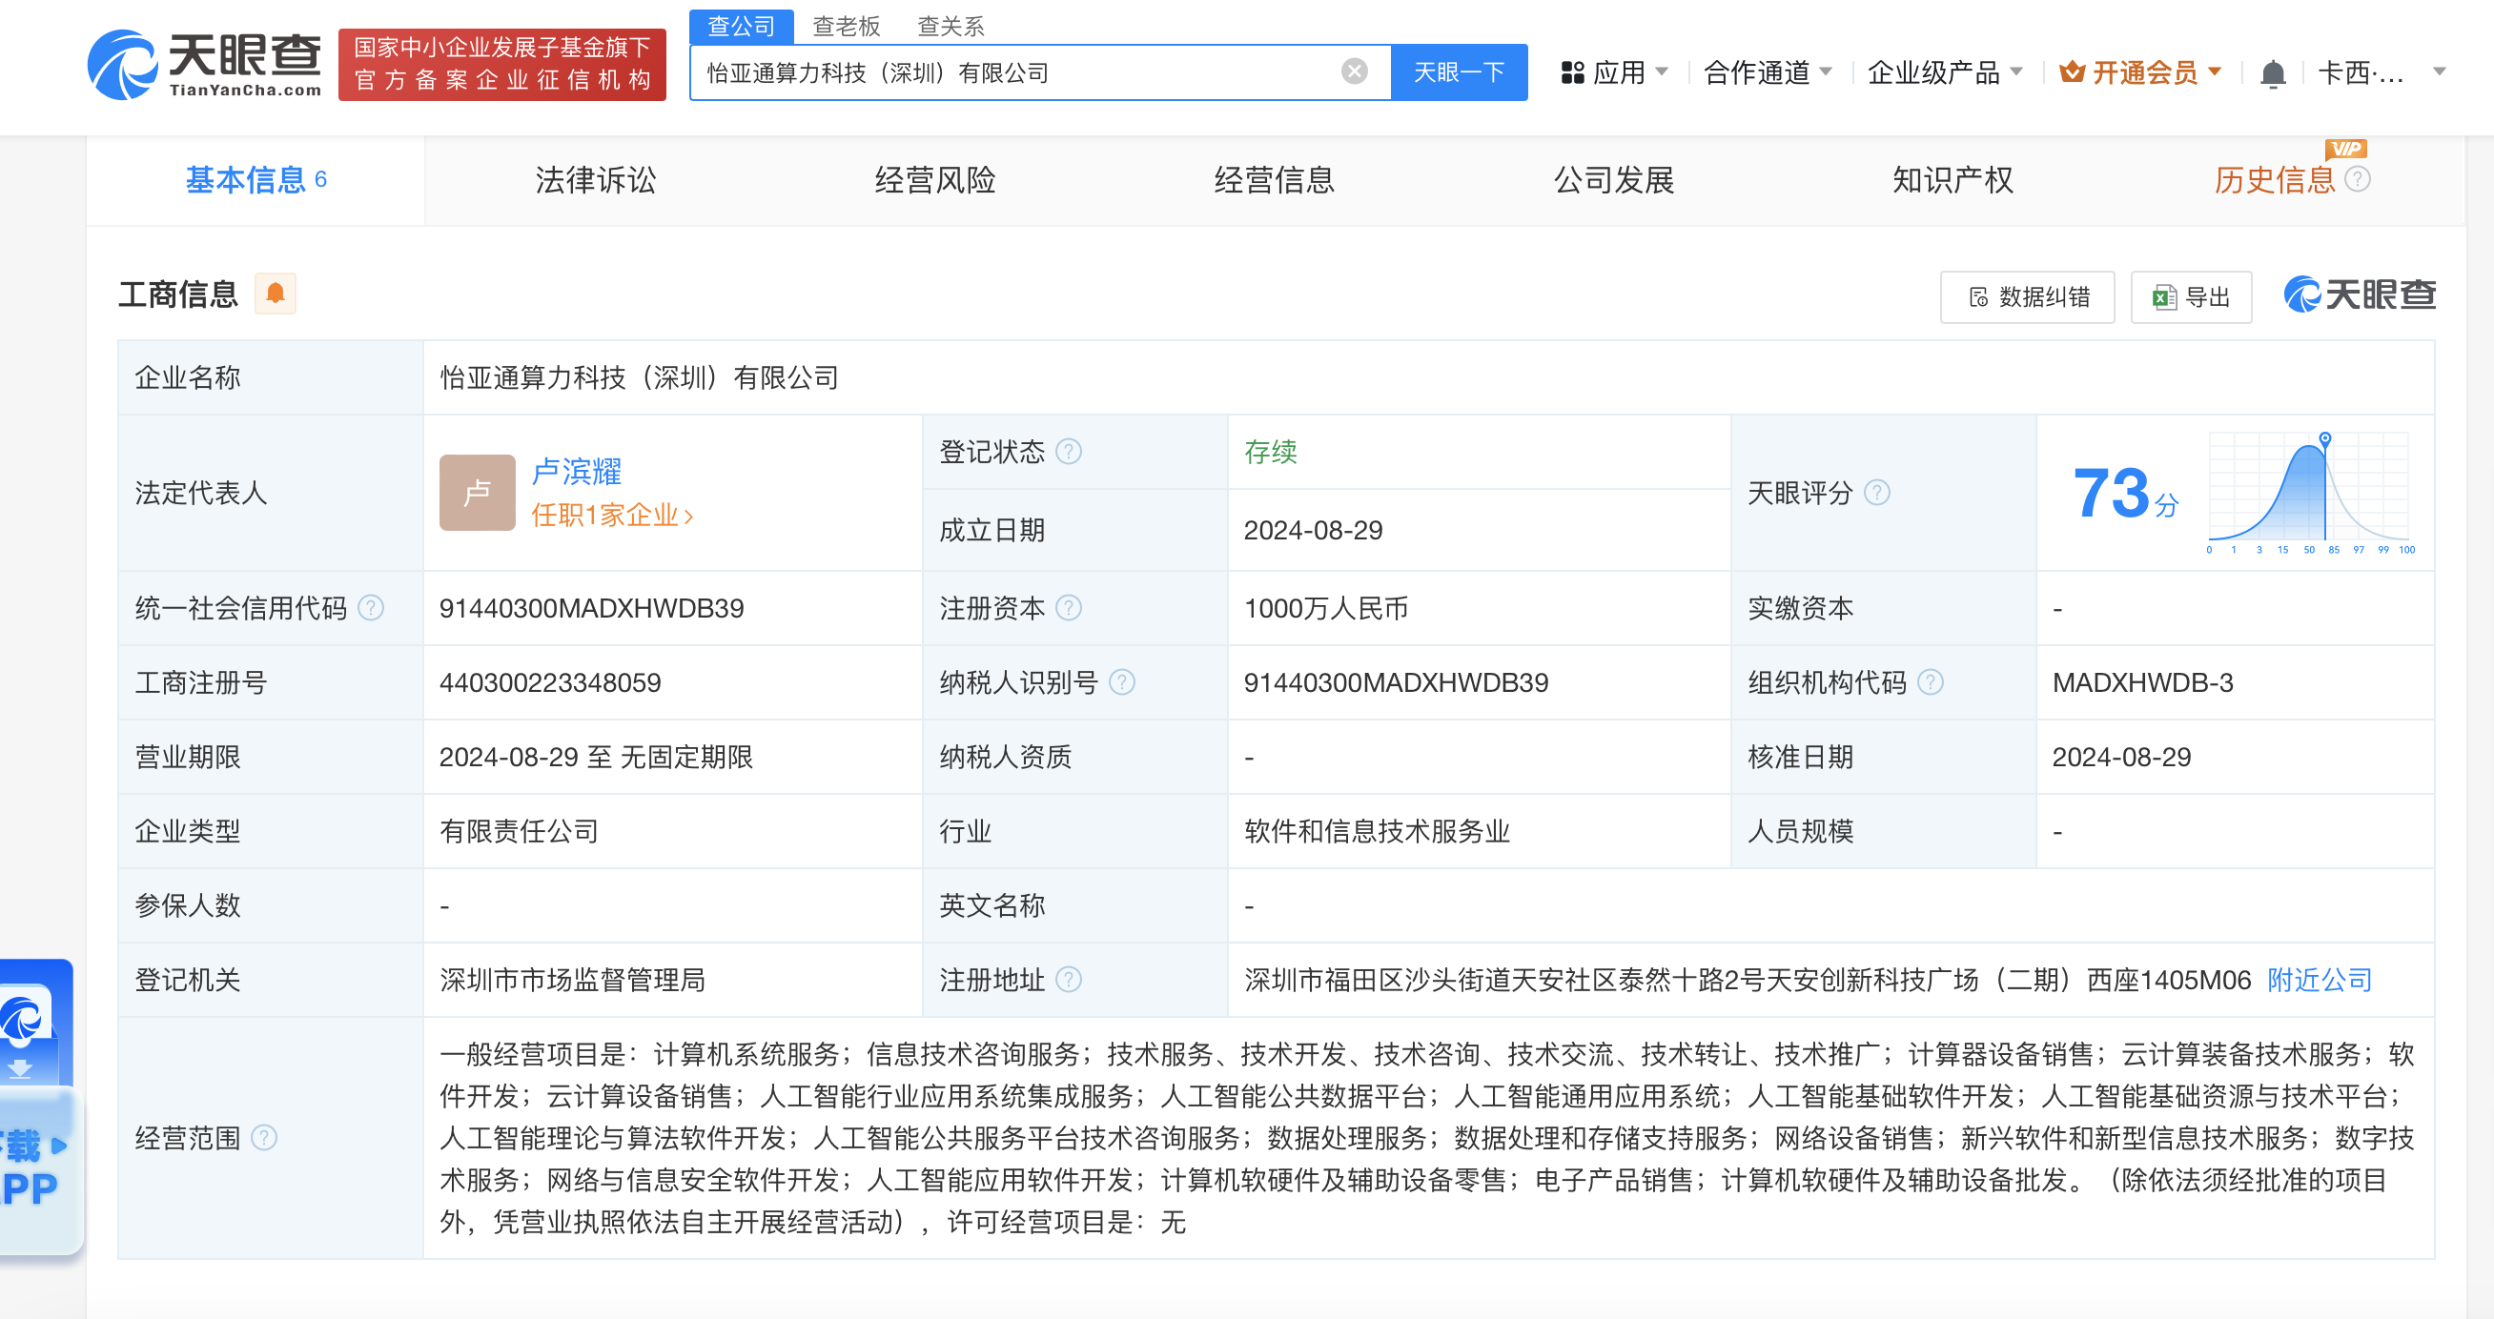Click the help icon next to 注册资本
Screen dimensions: 2494x1319
pos(1069,608)
